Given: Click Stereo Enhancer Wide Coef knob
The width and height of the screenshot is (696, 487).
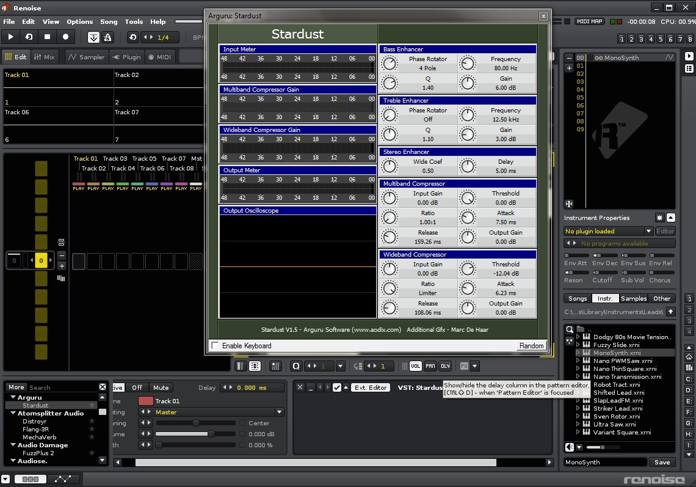Looking at the screenshot, I should point(390,166).
